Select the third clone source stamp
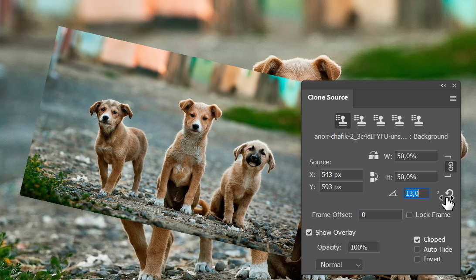This screenshot has height=280, width=476. [x=379, y=120]
